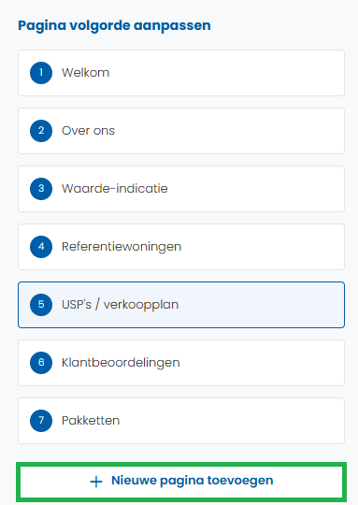
Task: Click the Pagina volgorde aanpassen heading
Action: [114, 26]
